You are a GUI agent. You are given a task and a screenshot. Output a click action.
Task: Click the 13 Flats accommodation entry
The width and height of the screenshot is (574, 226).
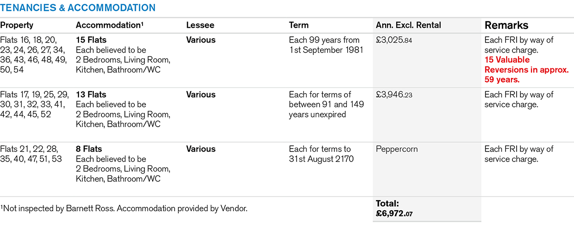[91, 95]
